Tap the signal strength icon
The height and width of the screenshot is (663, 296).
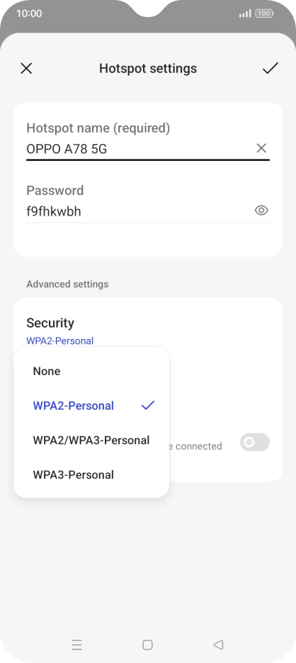click(245, 13)
